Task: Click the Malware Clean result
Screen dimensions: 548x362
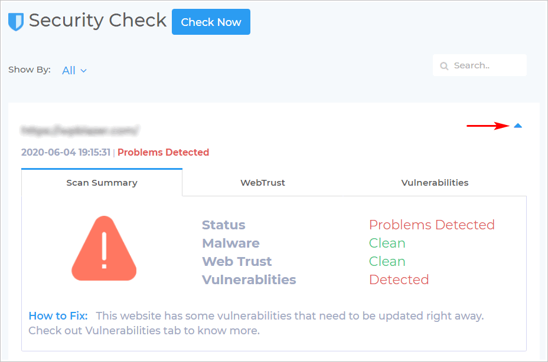Action: pyautogui.click(x=387, y=243)
